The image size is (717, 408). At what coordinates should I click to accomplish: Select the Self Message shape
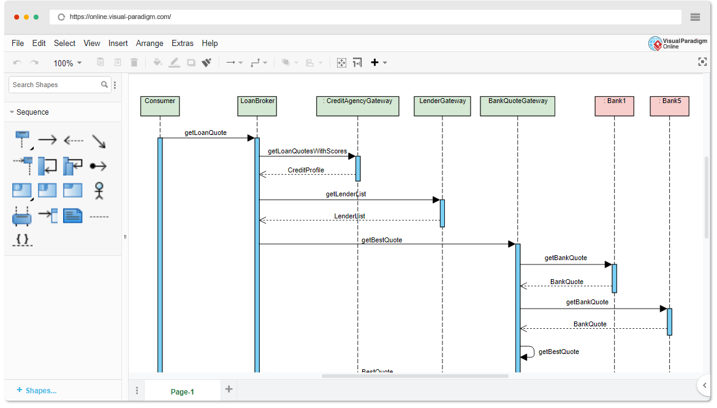(x=48, y=165)
